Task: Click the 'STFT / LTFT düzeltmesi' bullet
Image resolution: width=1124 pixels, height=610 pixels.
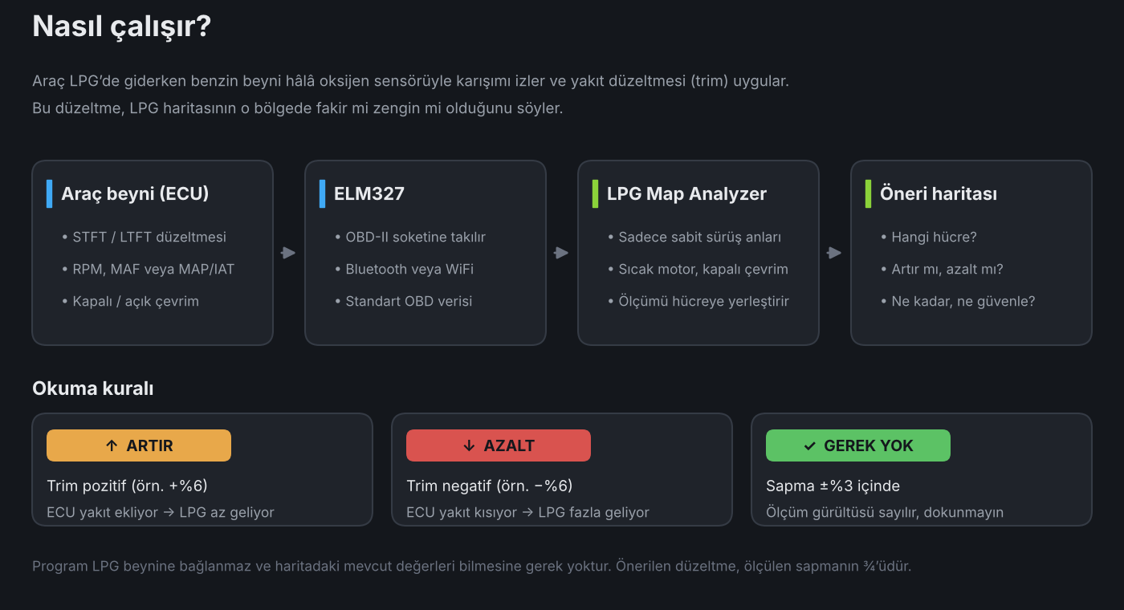Action: click(144, 237)
